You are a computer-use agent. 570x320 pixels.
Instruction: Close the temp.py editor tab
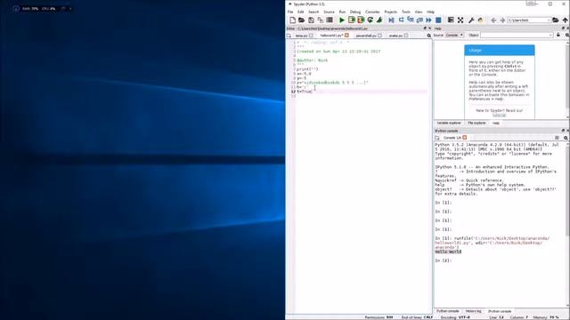click(311, 36)
